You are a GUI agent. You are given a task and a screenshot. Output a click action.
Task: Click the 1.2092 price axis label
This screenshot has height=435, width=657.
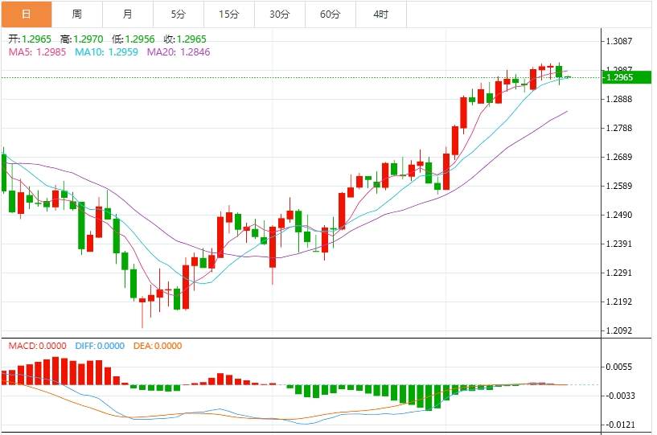tap(621, 330)
